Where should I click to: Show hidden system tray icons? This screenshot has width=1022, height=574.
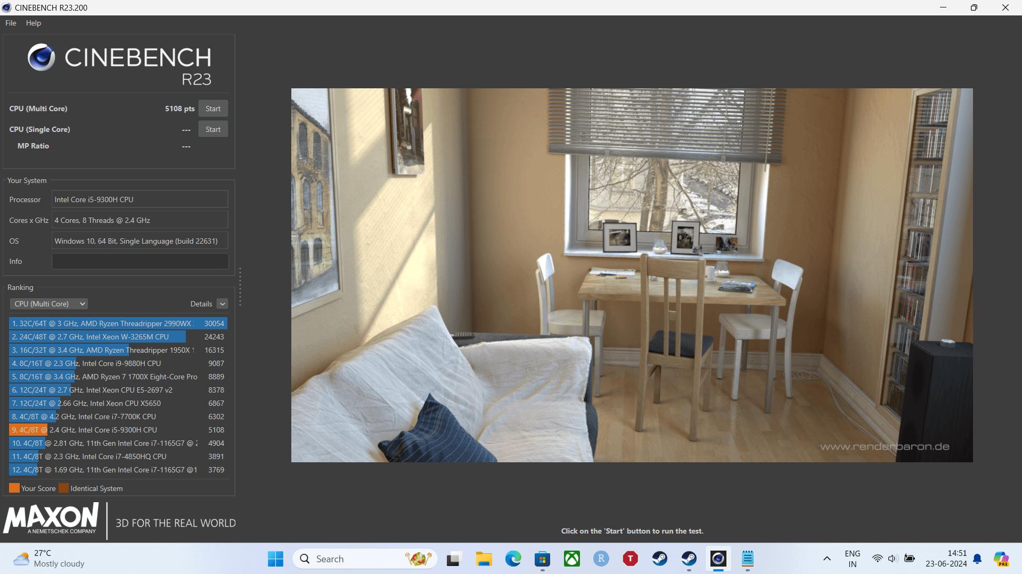coord(827,559)
